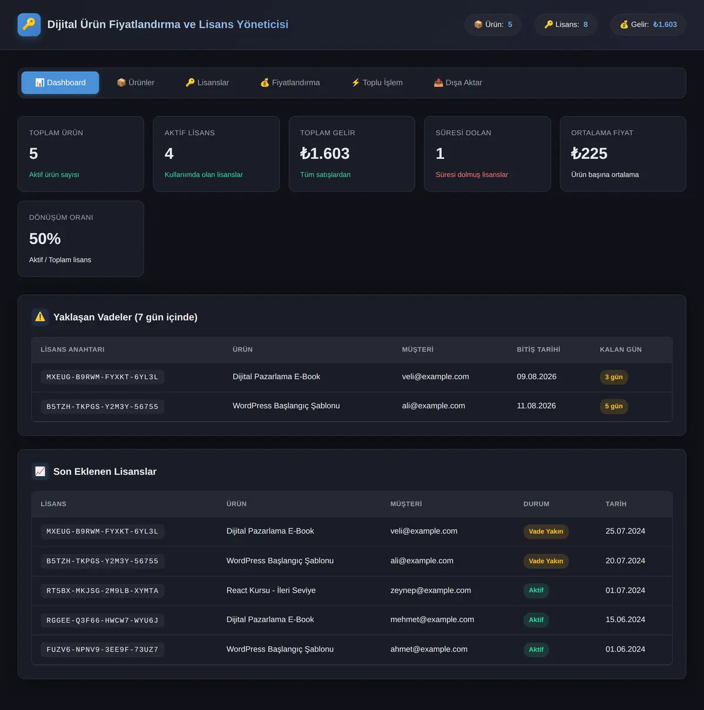Click the Aktif badge for zeynep@example.com
This screenshot has width=704, height=710.
click(536, 590)
